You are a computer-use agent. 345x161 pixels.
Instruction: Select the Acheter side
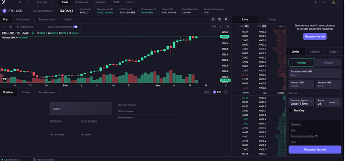point(301,62)
